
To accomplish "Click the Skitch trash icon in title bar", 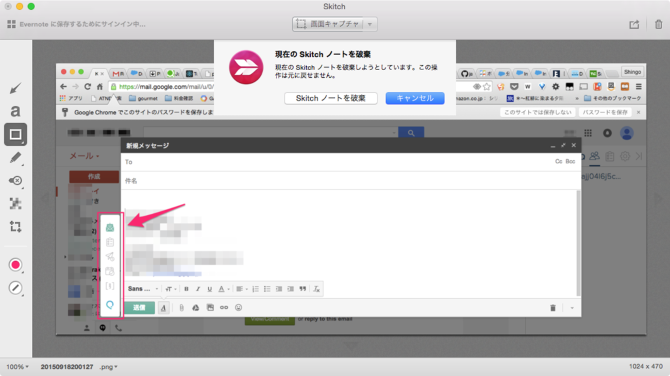I will (x=658, y=24).
